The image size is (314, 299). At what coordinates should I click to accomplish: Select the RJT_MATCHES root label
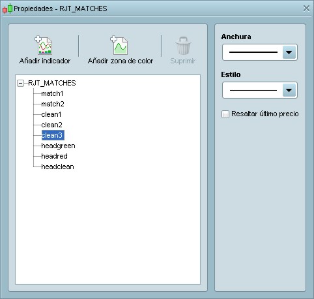[52, 83]
